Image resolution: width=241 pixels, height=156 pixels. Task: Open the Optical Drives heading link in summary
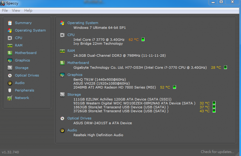(79, 118)
